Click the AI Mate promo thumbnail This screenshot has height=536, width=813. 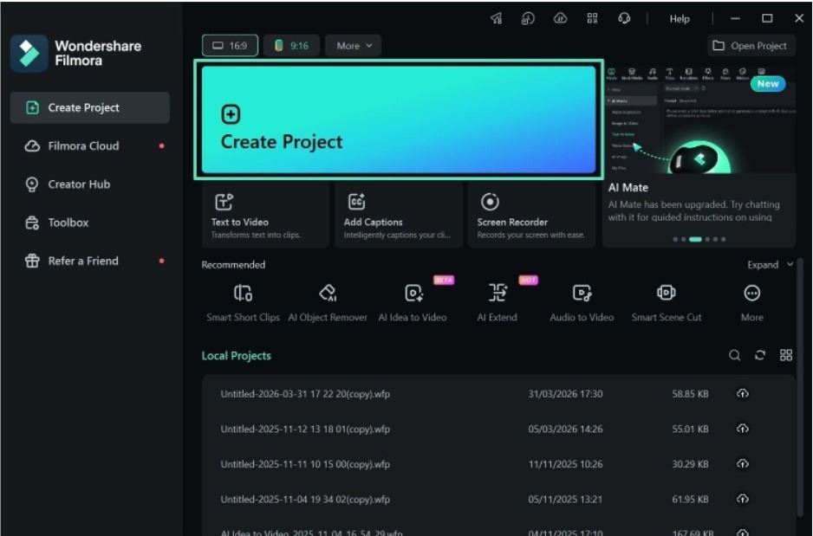700,119
